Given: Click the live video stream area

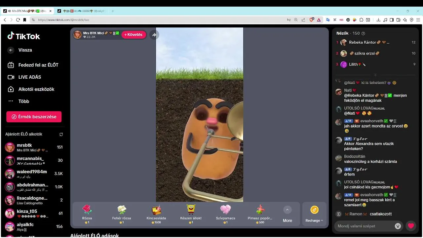Looking at the screenshot, I should [x=200, y=114].
